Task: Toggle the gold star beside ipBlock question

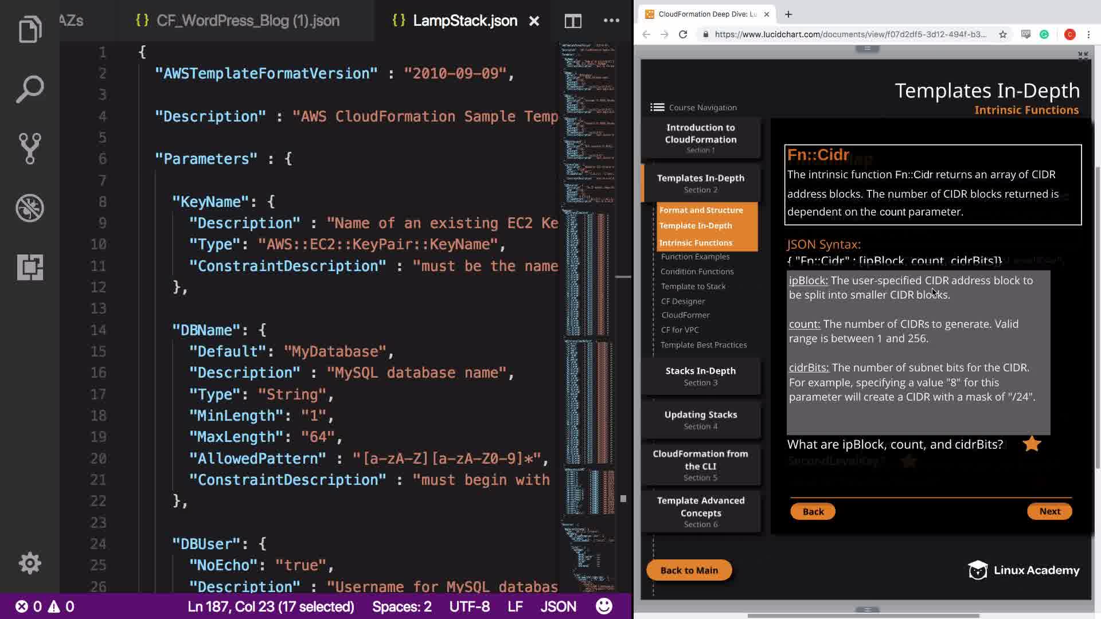Action: coord(1032,444)
